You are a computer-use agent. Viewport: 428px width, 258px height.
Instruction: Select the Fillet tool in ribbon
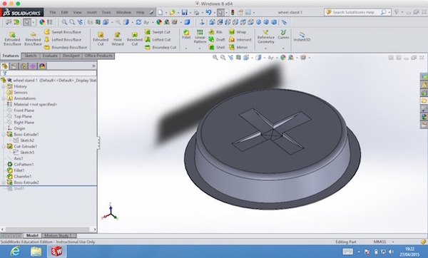click(x=186, y=34)
